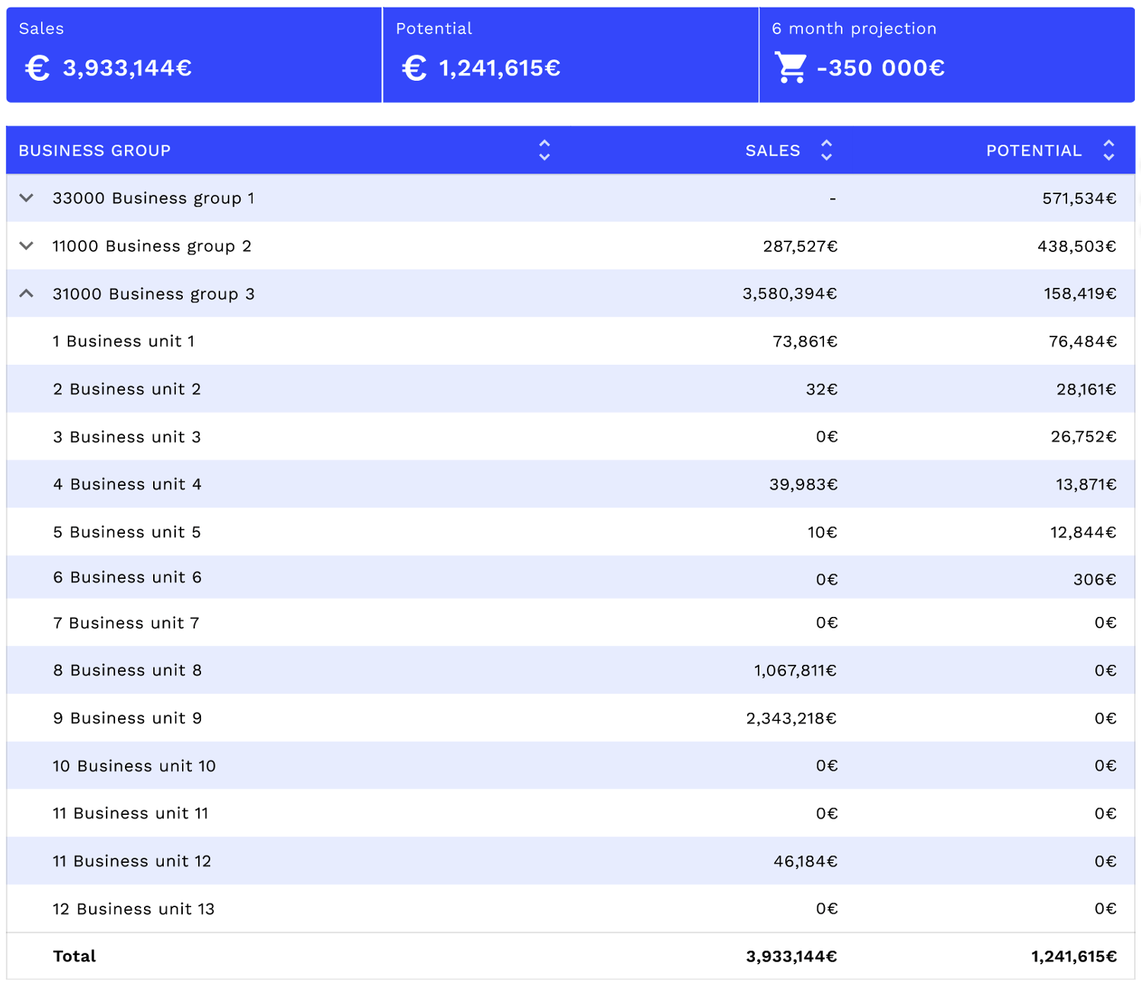Sort by Sales using sort arrows

826,150
